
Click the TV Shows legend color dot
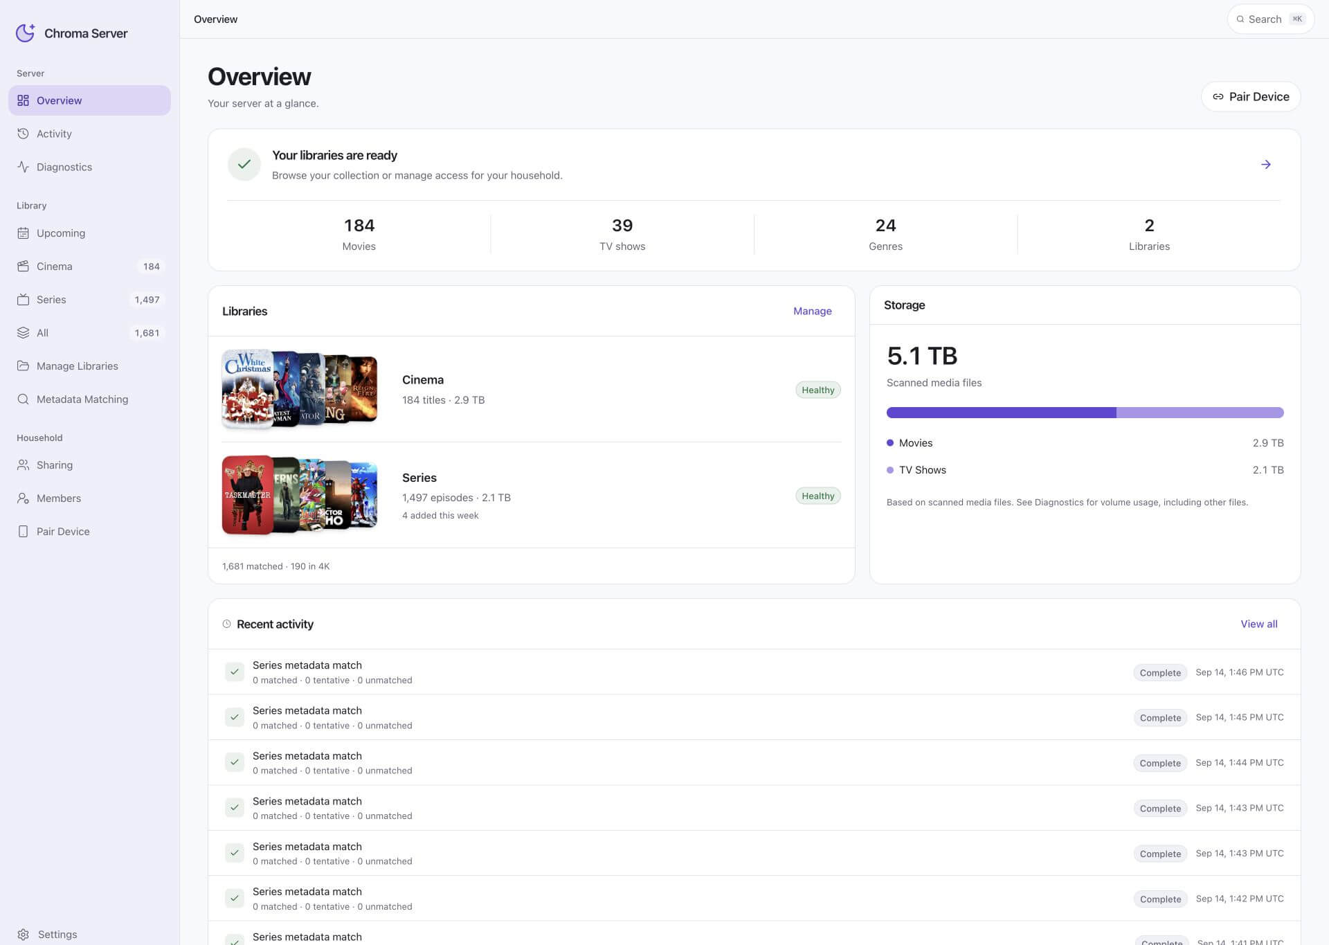tap(890, 470)
